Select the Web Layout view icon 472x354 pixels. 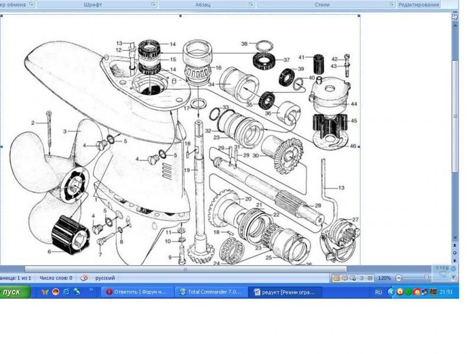pos(353,278)
